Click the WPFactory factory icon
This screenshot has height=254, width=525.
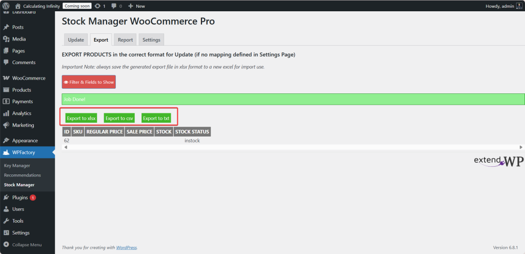coord(6,152)
